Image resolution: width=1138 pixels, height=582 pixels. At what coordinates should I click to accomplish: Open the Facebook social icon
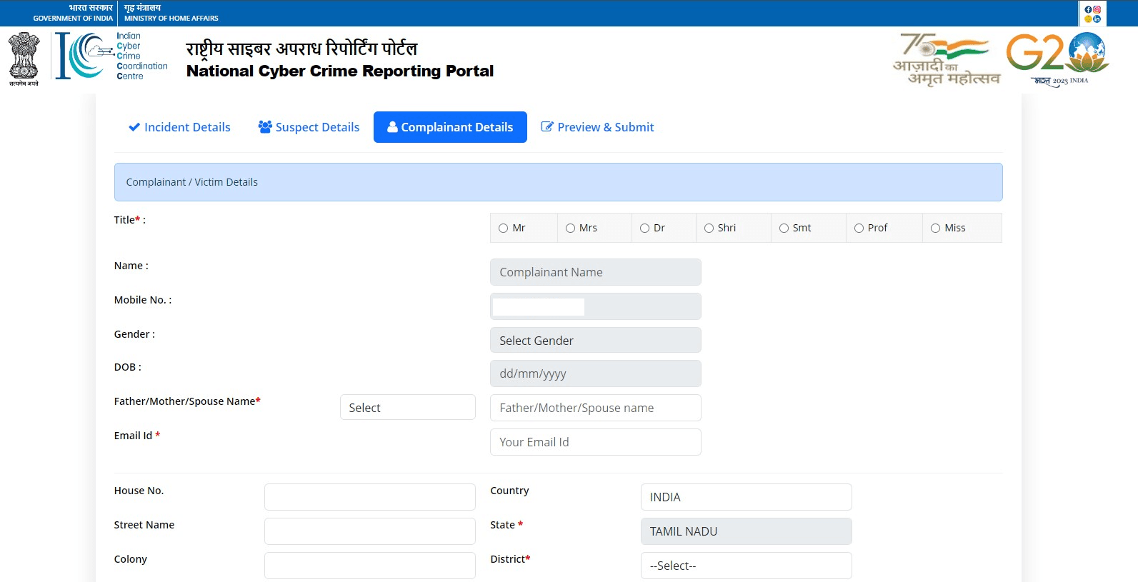[1088, 10]
